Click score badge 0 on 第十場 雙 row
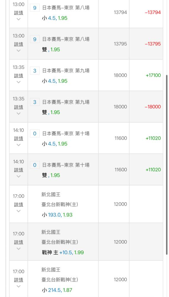The width and height of the screenshot is (169, 297). 35,165
